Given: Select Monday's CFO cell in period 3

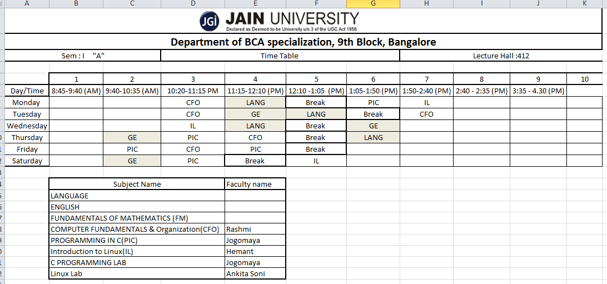Looking at the screenshot, I should [193, 102].
